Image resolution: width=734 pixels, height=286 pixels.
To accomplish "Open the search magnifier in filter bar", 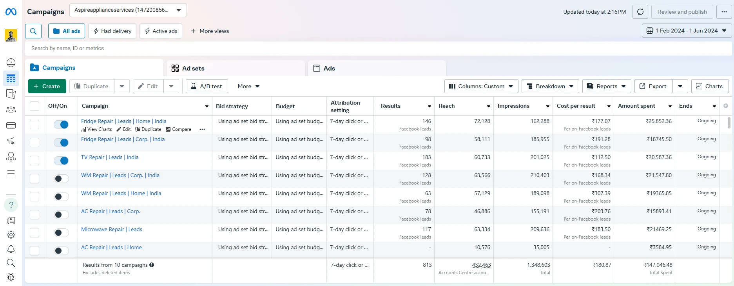I will click(33, 31).
